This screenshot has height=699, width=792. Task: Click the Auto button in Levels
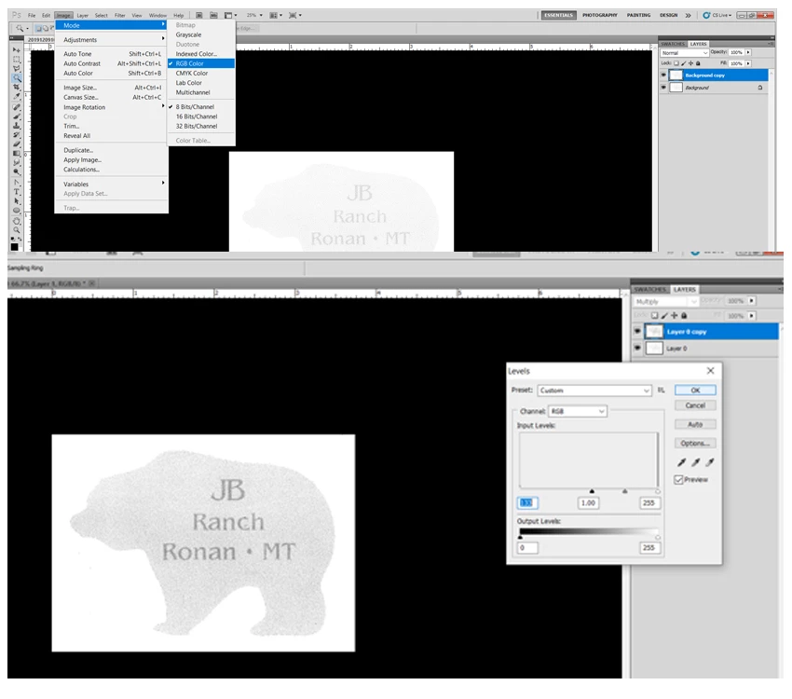pyautogui.click(x=695, y=424)
